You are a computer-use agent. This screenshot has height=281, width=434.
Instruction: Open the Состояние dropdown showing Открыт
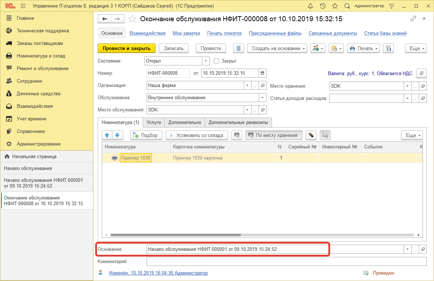pos(205,61)
